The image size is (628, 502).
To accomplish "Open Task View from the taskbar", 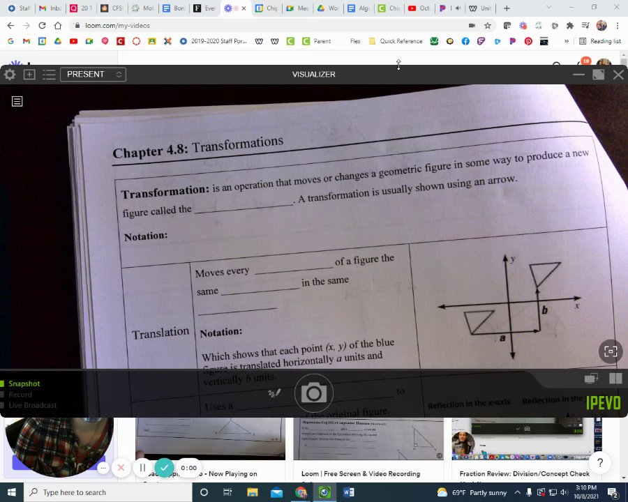I will click(x=227, y=492).
